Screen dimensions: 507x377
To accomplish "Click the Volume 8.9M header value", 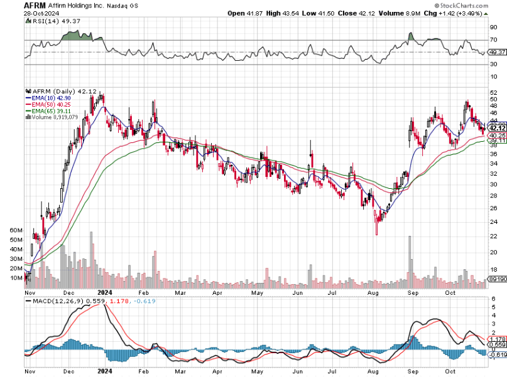I will (400, 13).
